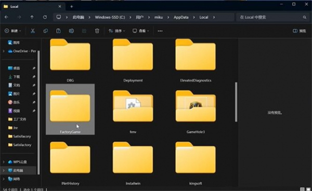Click the Copy icon in toolbar
The image size is (312, 191).
46,31
